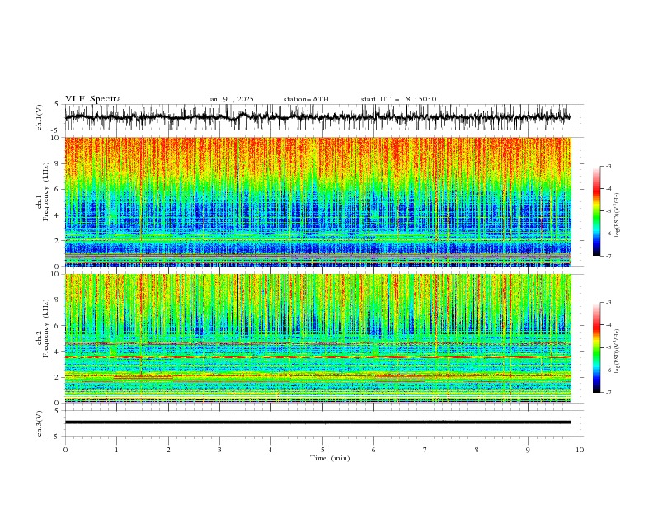Click the "station=ATH" label

306,99
